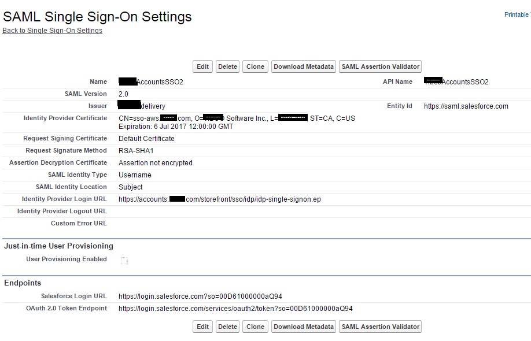Click the top Download Metadata button
The image size is (531, 341).
(304, 66)
